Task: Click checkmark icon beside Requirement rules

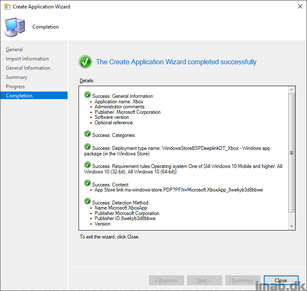Action: [x=87, y=165]
